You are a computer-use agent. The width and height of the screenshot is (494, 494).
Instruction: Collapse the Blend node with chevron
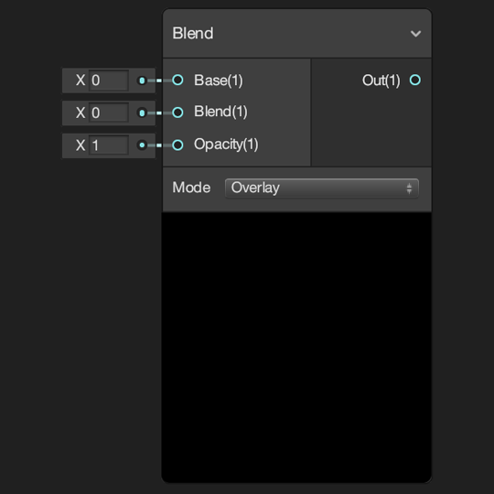pyautogui.click(x=415, y=34)
